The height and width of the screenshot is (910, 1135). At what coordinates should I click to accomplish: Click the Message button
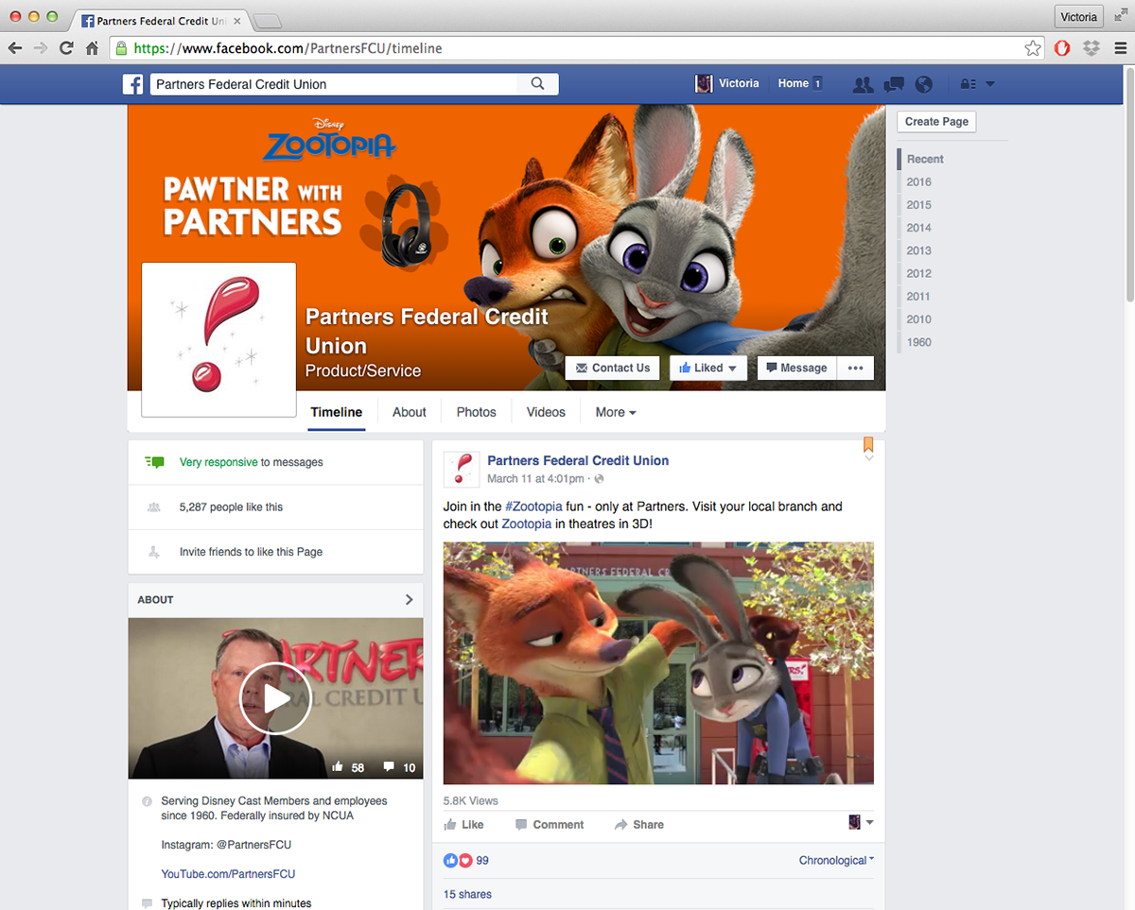[795, 369]
